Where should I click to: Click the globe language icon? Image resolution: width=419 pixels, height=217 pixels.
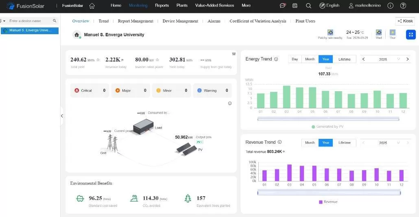tap(322, 6)
